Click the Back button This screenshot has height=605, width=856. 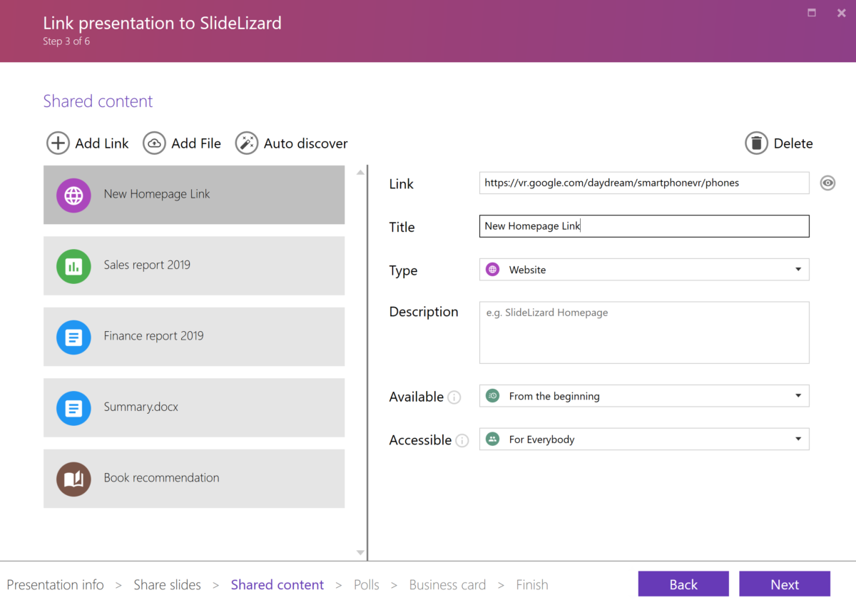tap(683, 584)
